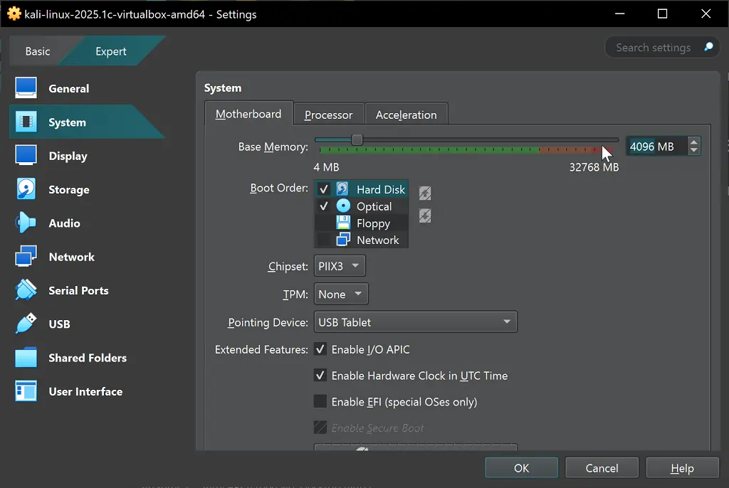
Task: Open the Chipset PIIX3 dropdown
Action: click(340, 266)
